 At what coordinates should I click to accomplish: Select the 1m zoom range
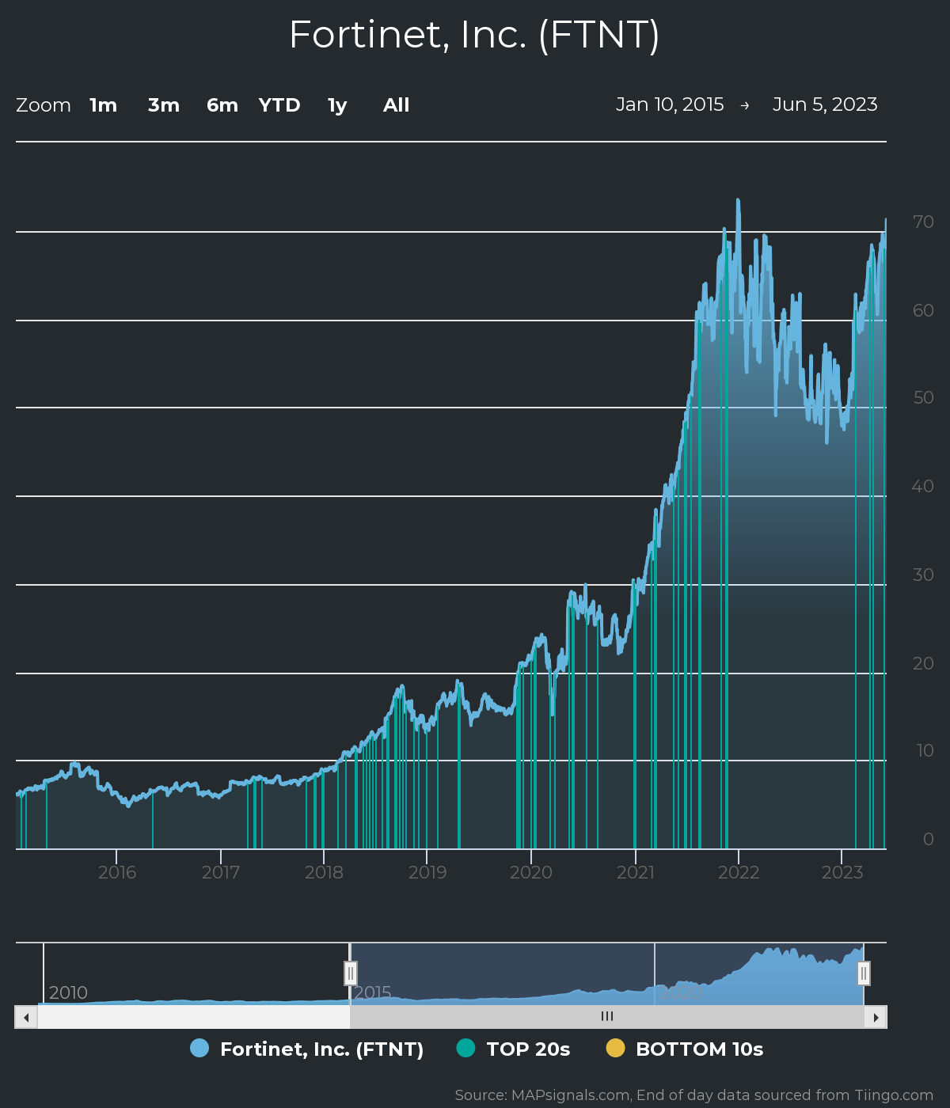pos(104,105)
